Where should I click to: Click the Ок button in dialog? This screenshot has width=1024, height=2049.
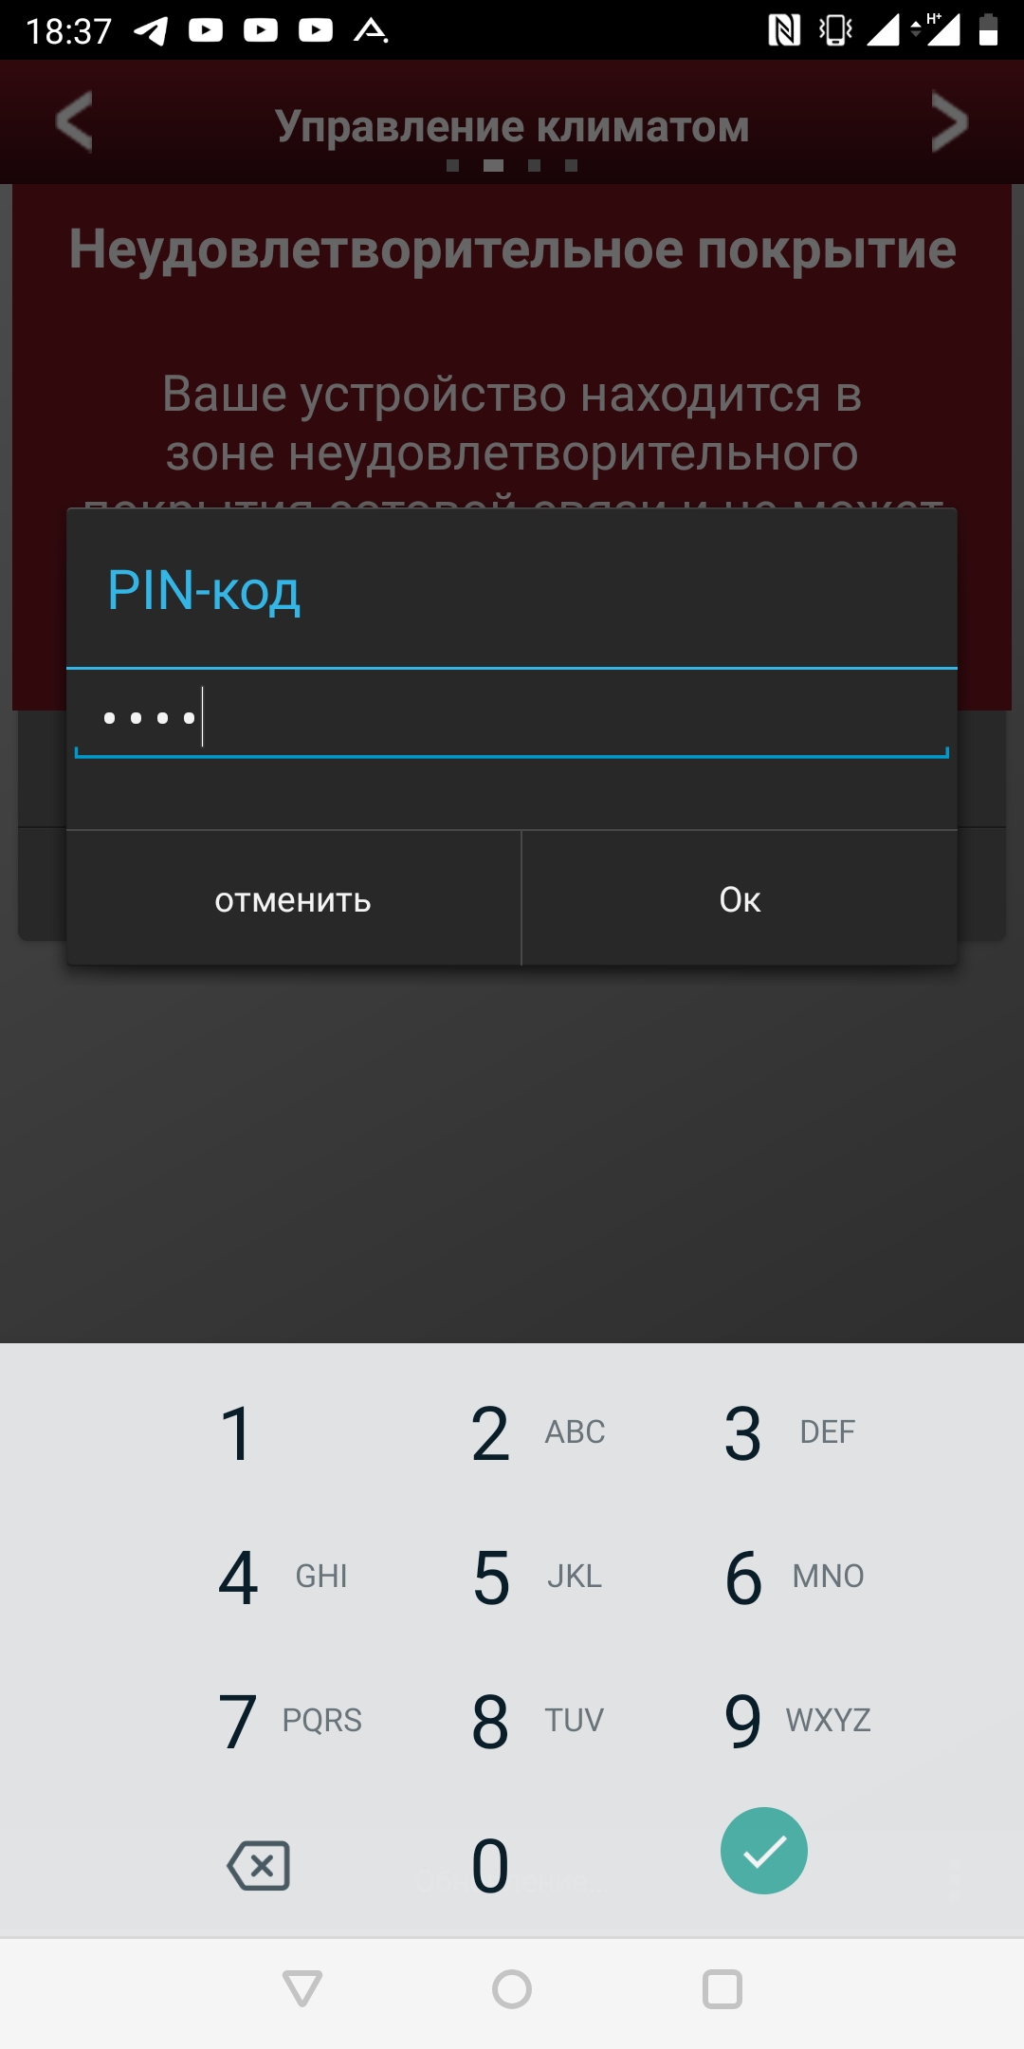coord(740,898)
